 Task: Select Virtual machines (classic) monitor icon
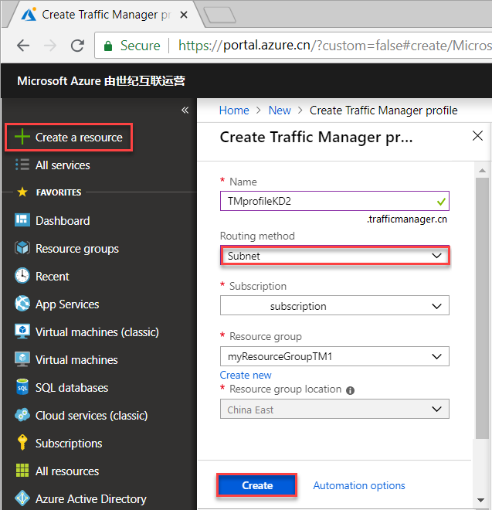click(x=22, y=331)
